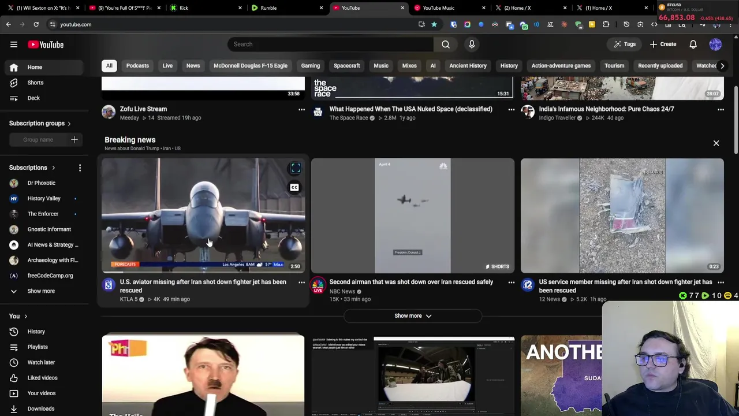Click the Home sidebar icon

14,67
